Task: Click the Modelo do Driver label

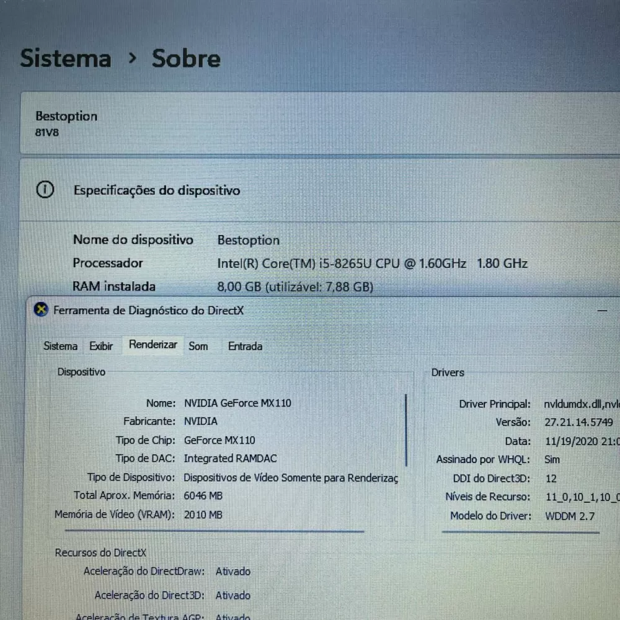Action: pyautogui.click(x=490, y=516)
